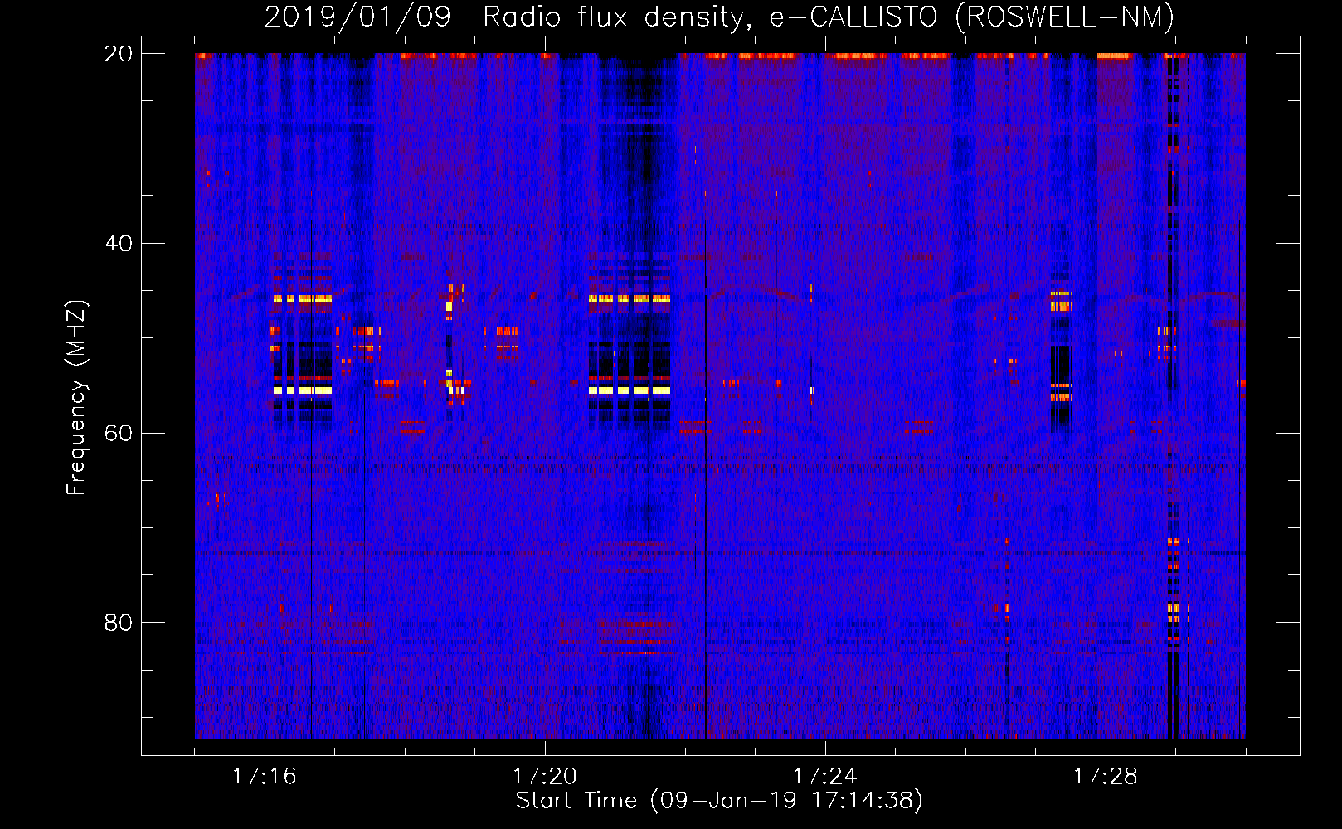This screenshot has width=1342, height=829.
Task: Click the 'e-CALLISTO (ROSWELL-NM)' title text
Action: point(972,17)
